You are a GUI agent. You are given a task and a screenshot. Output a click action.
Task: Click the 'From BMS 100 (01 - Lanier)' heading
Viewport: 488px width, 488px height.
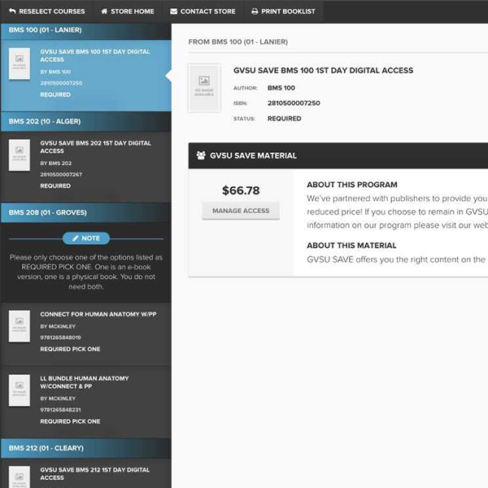(x=238, y=42)
